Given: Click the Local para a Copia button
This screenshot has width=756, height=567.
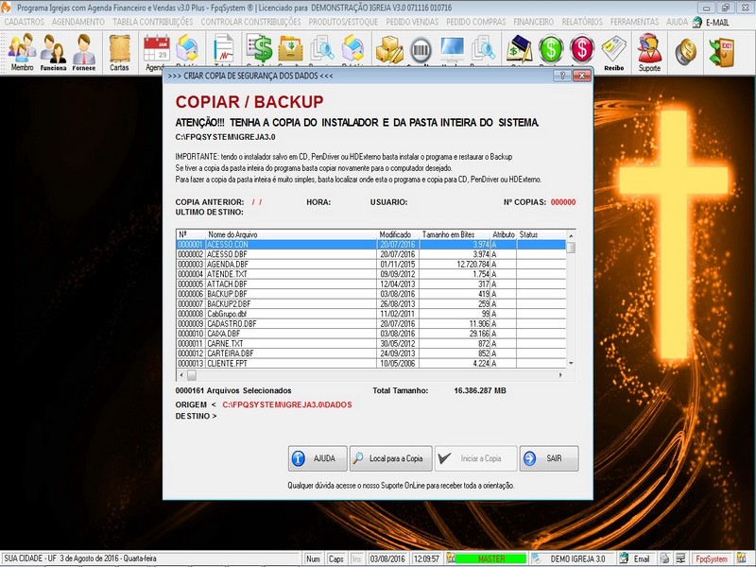Looking at the screenshot, I should tap(391, 458).
